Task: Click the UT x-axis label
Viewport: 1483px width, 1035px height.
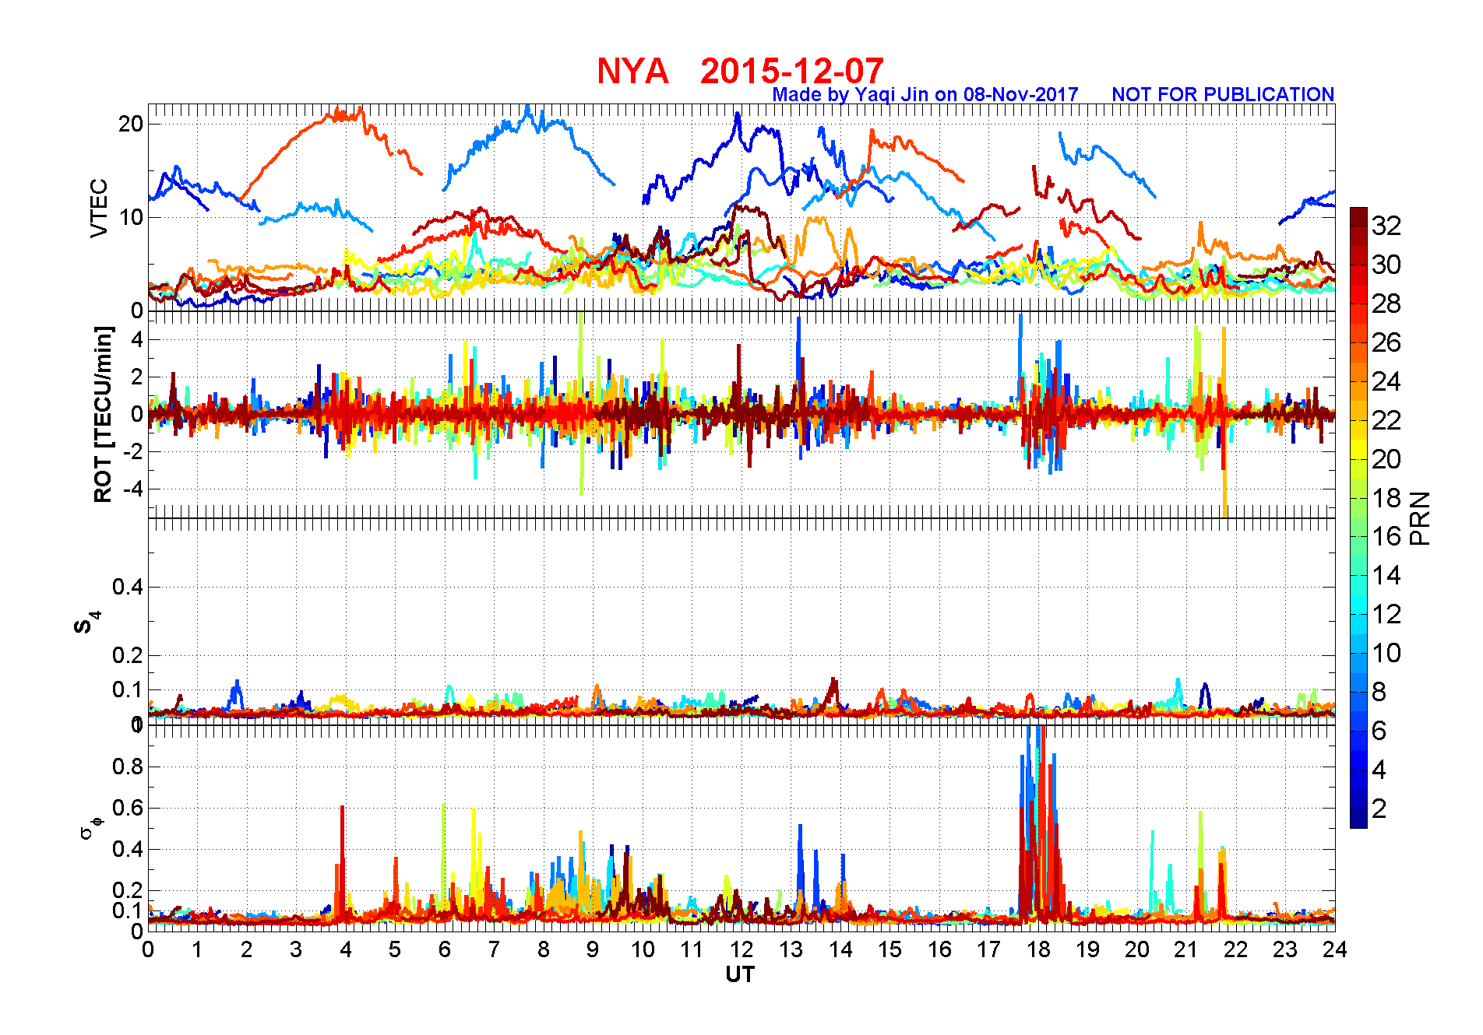Action: tap(740, 974)
